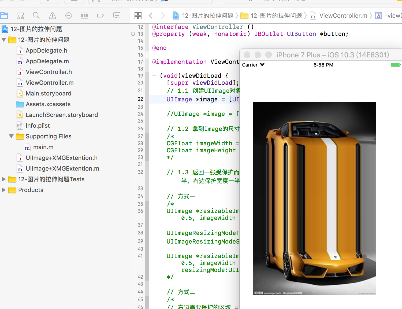Click ViewController.m in the jump bar
This screenshot has height=309, width=402.
click(x=343, y=16)
